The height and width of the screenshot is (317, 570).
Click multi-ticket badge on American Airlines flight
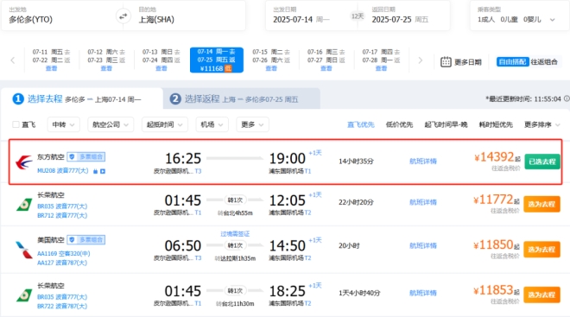86,240
